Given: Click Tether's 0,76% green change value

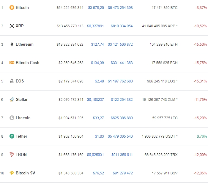Looking at the screenshot, I should coord(202,136).
